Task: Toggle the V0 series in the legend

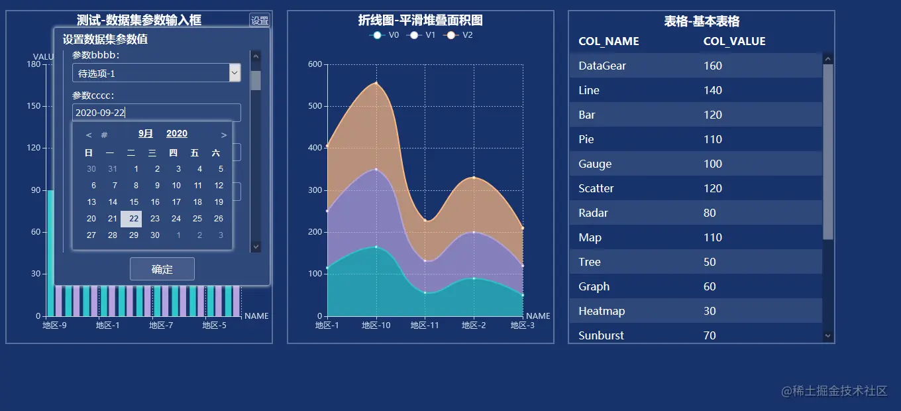Action: point(385,35)
